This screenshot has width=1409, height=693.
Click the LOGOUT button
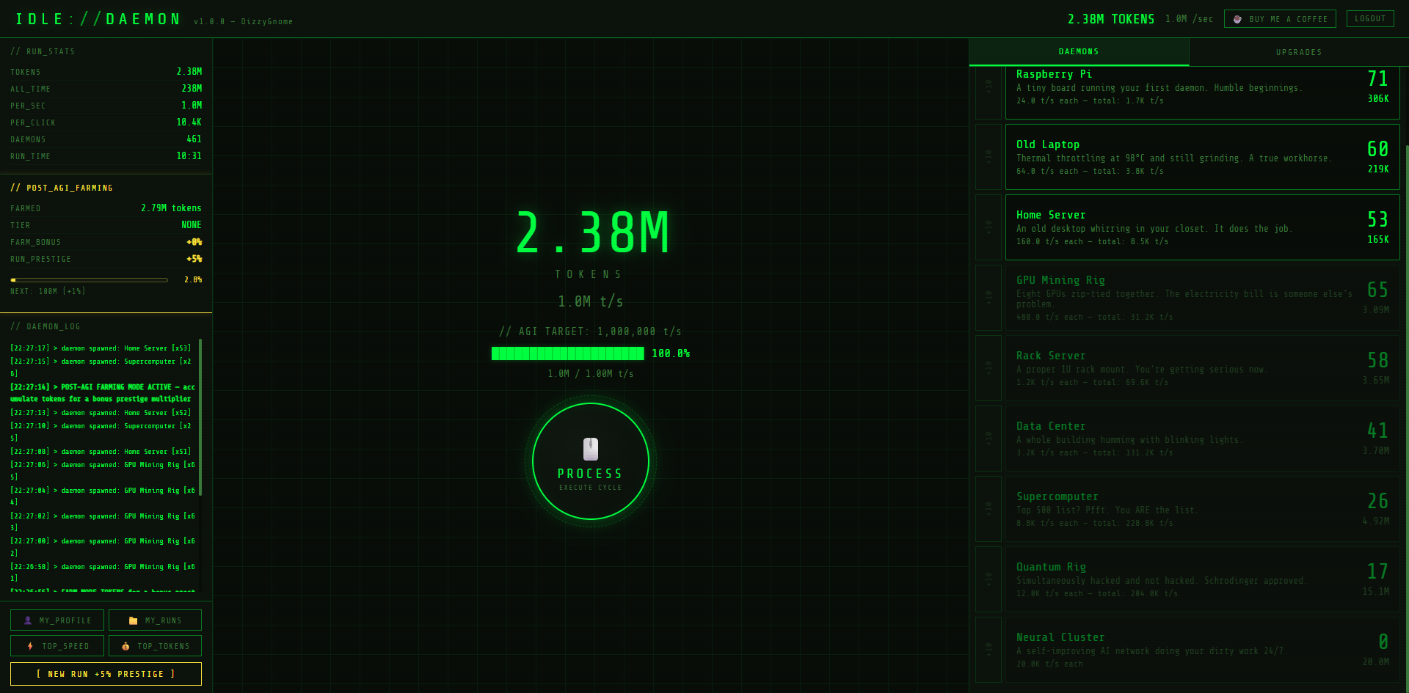tap(1369, 18)
